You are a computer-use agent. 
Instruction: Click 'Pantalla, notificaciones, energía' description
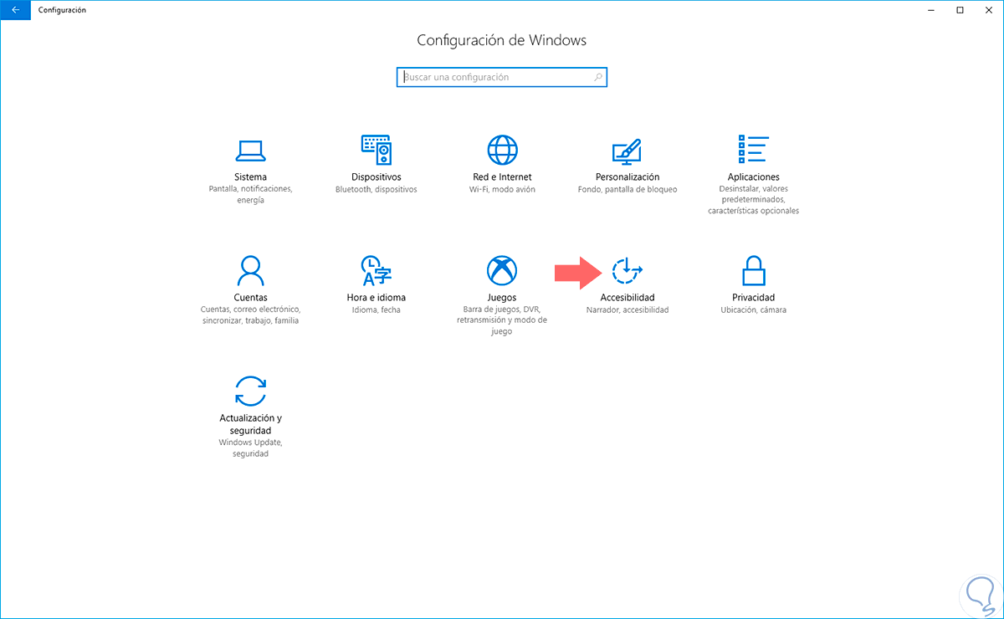click(251, 195)
